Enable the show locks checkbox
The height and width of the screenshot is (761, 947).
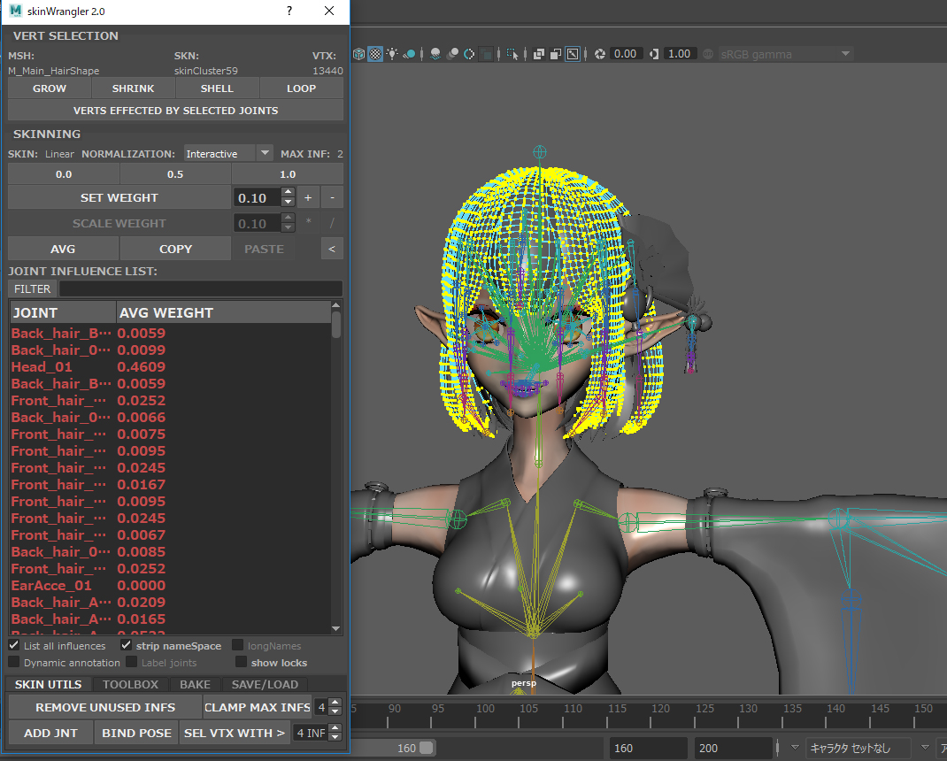point(241,663)
